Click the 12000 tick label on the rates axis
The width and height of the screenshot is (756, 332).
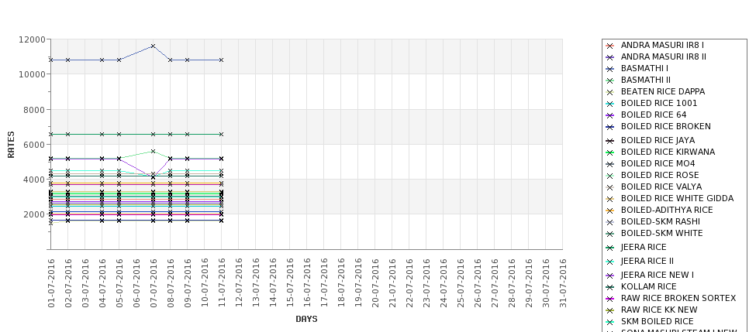tap(32, 39)
